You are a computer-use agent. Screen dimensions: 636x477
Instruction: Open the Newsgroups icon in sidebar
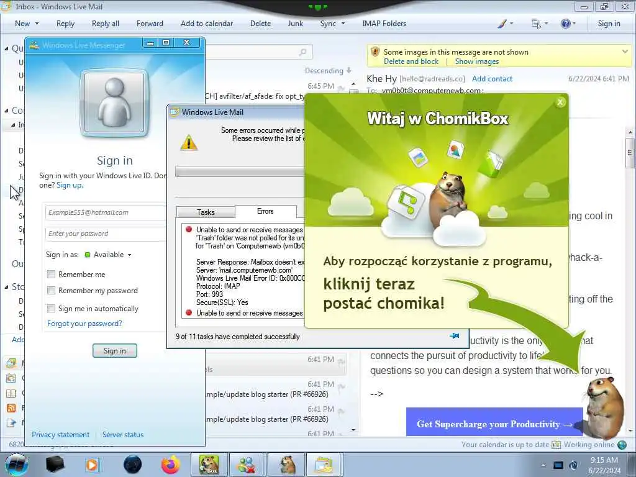click(11, 422)
